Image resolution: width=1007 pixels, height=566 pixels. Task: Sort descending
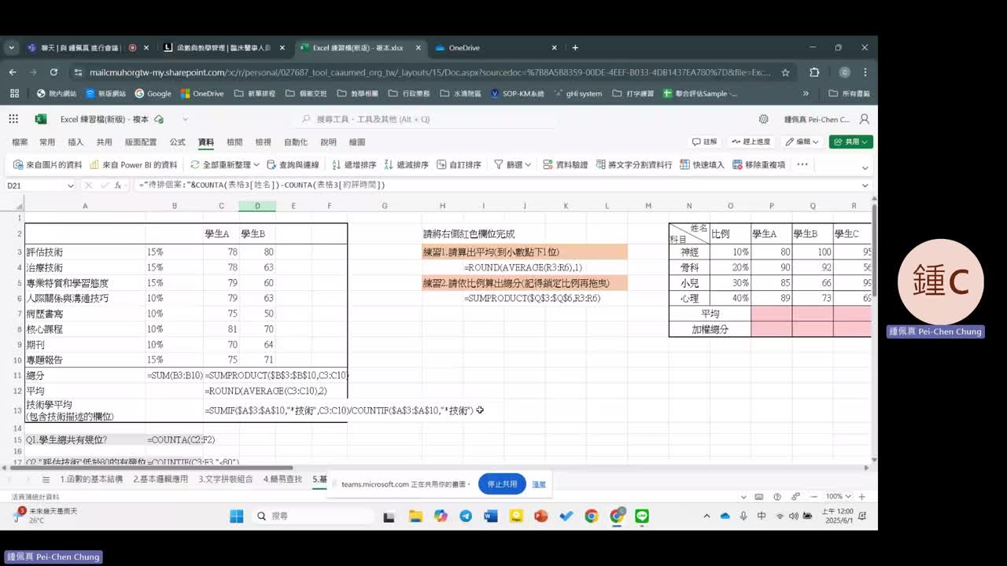[406, 165]
